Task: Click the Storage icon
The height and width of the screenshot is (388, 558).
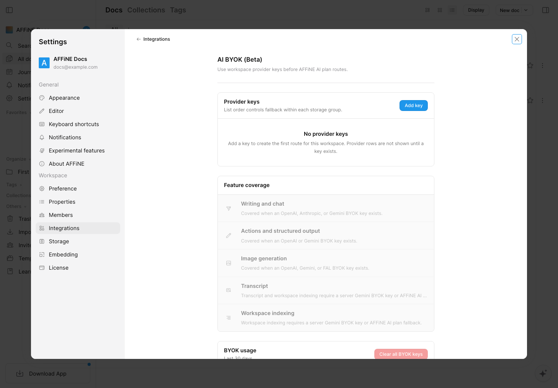Action: click(42, 241)
